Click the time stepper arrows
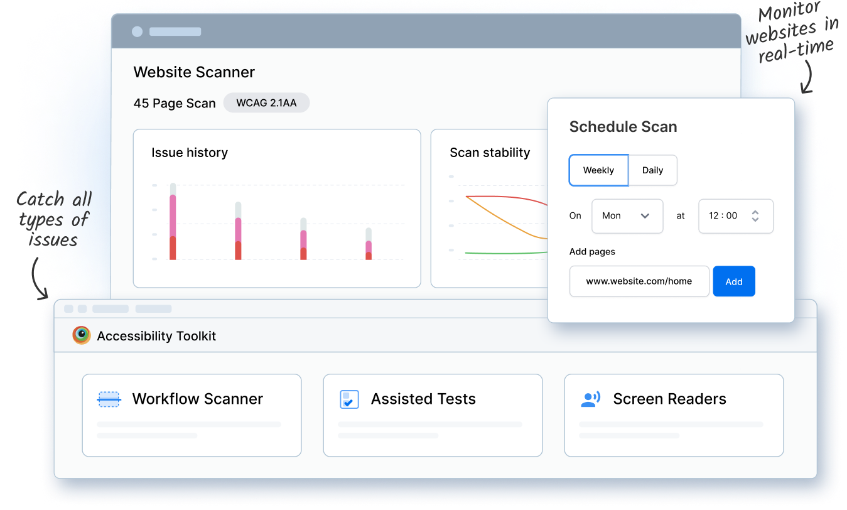 [755, 216]
